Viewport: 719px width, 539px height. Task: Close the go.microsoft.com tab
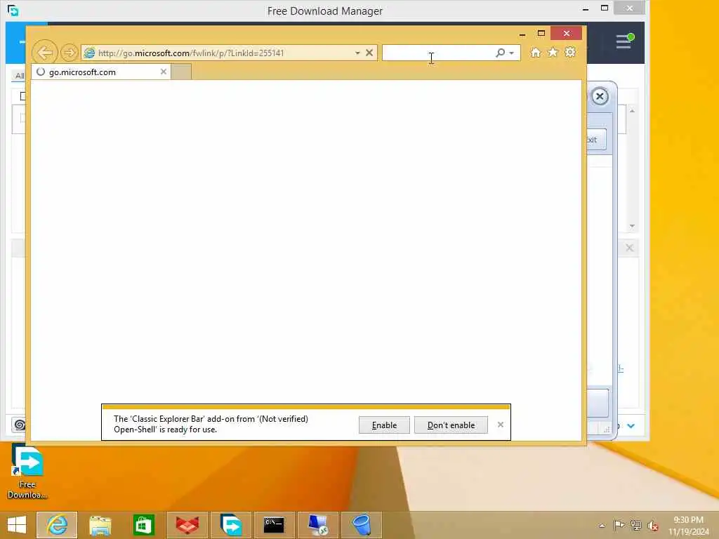163,72
